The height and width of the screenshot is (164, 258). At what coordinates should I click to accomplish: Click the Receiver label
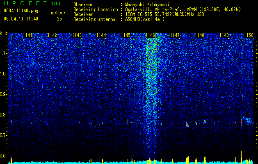pyautogui.click(x=83, y=14)
